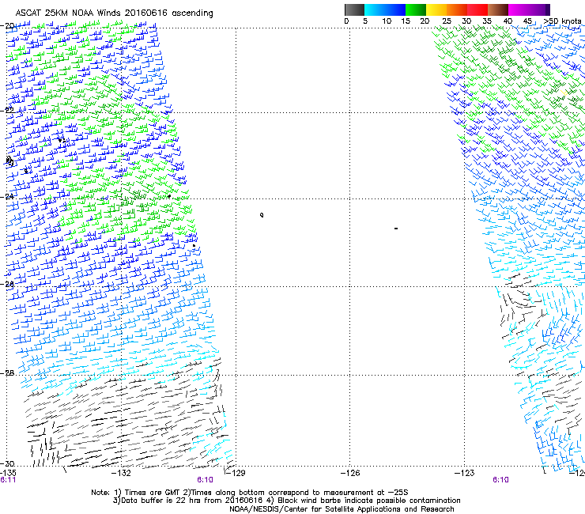
Task: Click the gray 0-5 knots legend segment
Action: (x=354, y=9)
